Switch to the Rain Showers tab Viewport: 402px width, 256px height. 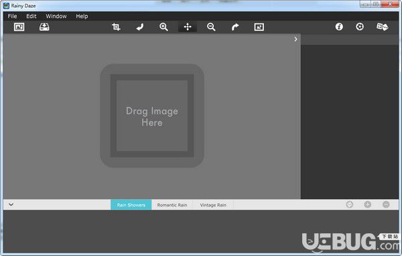click(x=131, y=205)
